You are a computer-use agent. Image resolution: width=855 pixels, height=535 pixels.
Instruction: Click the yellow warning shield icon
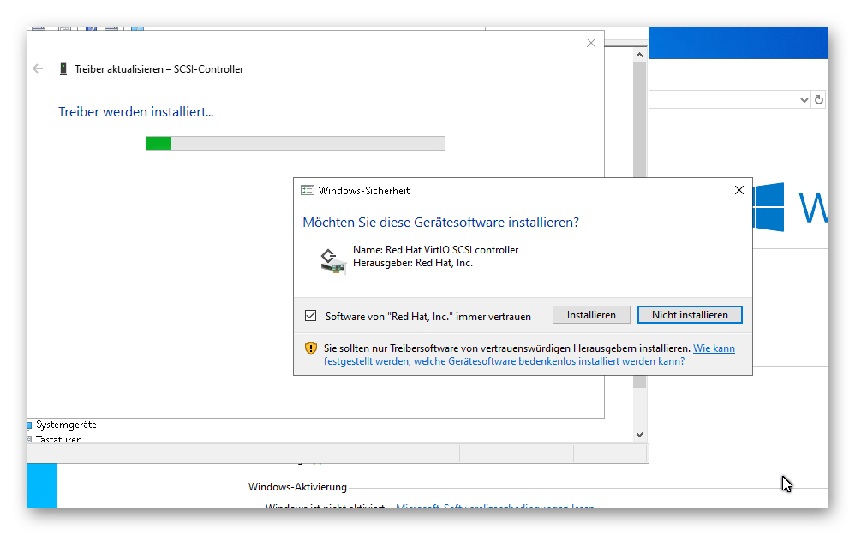click(x=311, y=348)
